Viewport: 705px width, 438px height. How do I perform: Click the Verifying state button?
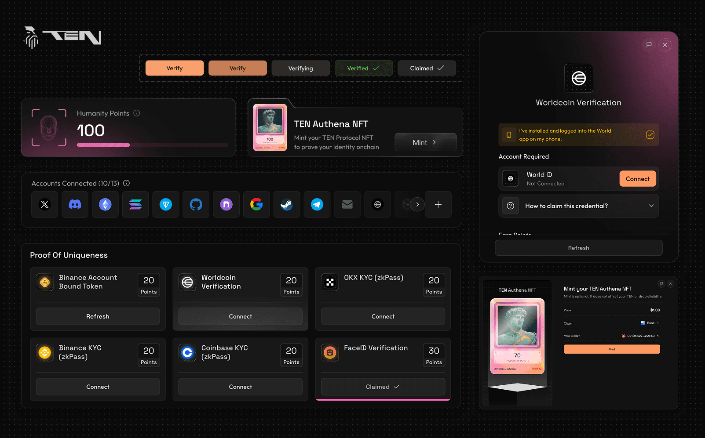click(301, 68)
